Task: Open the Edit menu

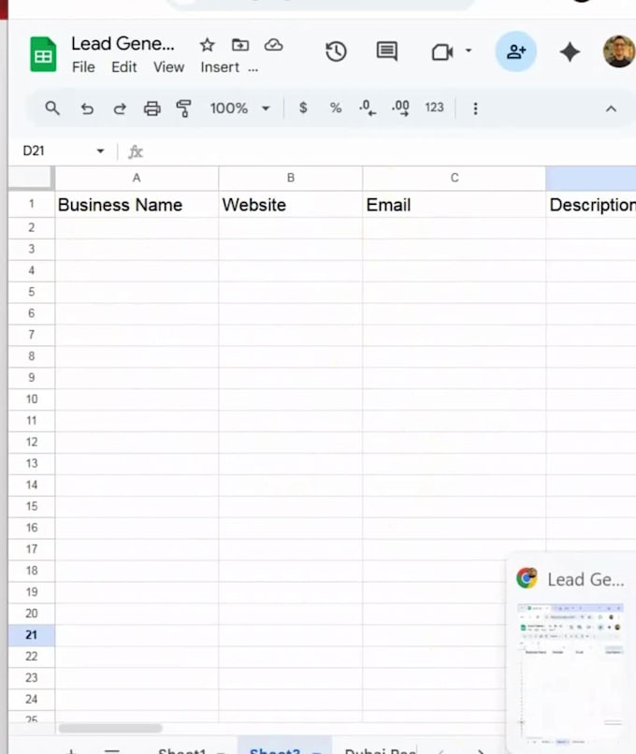Action: [124, 67]
